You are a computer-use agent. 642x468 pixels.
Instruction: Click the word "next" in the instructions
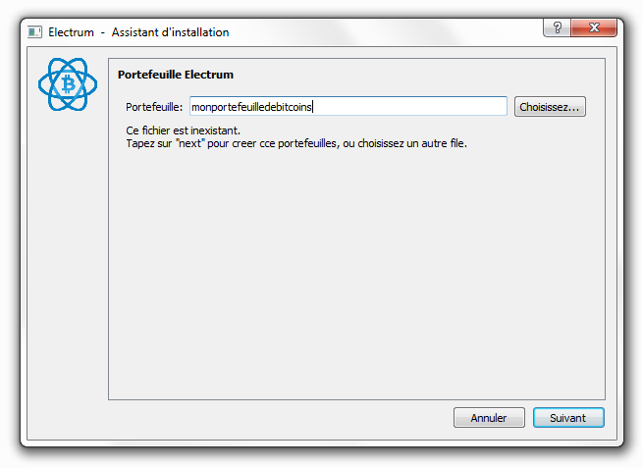click(x=190, y=143)
